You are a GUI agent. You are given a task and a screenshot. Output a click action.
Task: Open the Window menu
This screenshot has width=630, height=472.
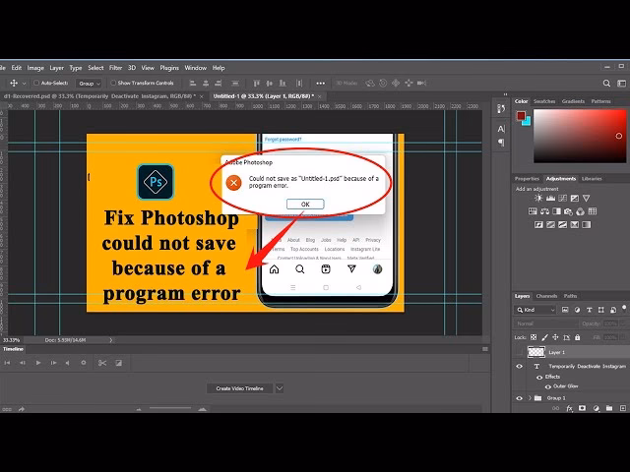(195, 68)
